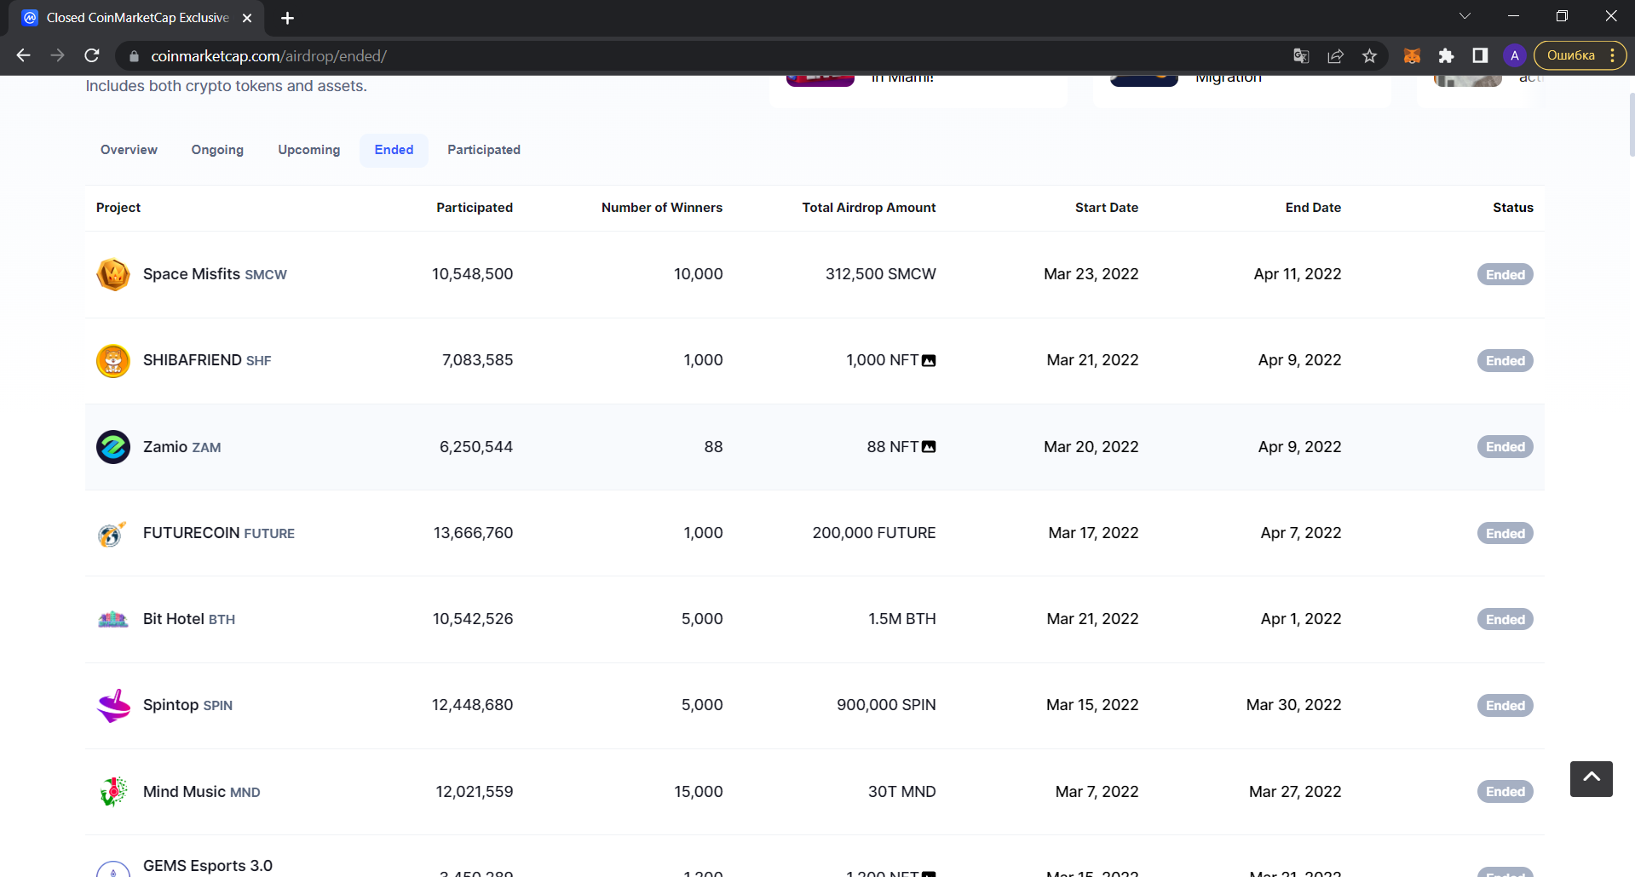Open the browser Extensions puzzle icon
The height and width of the screenshot is (877, 1635).
pos(1446,56)
